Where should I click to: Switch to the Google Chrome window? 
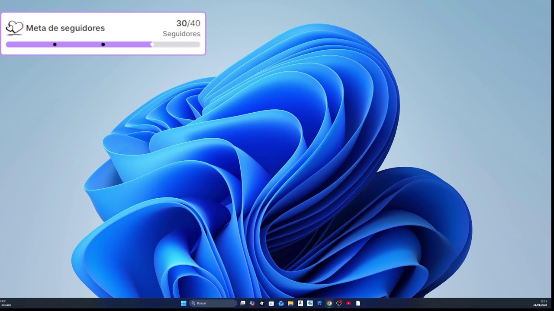click(329, 303)
